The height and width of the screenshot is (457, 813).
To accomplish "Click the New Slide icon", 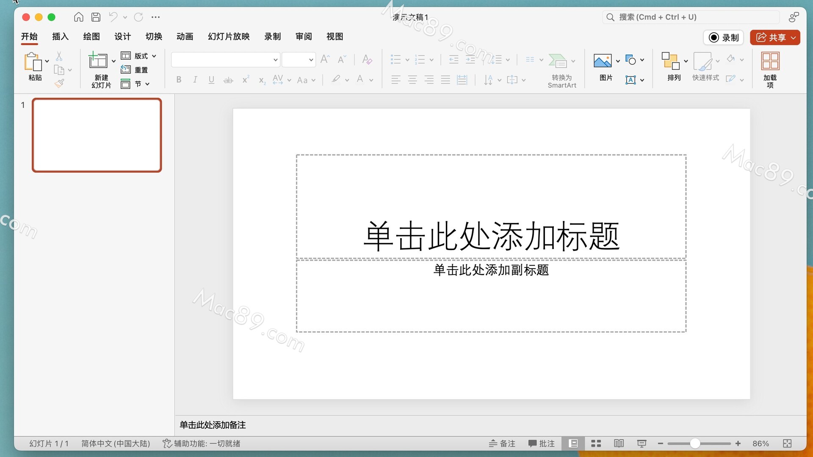I will click(x=98, y=61).
